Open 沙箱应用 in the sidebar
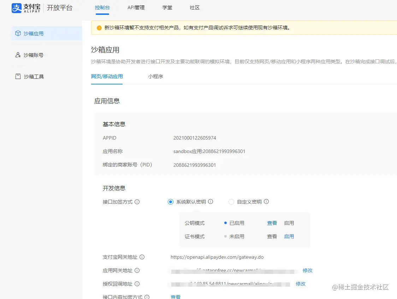Image resolution: width=397 pixels, height=299 pixels. coord(47,33)
